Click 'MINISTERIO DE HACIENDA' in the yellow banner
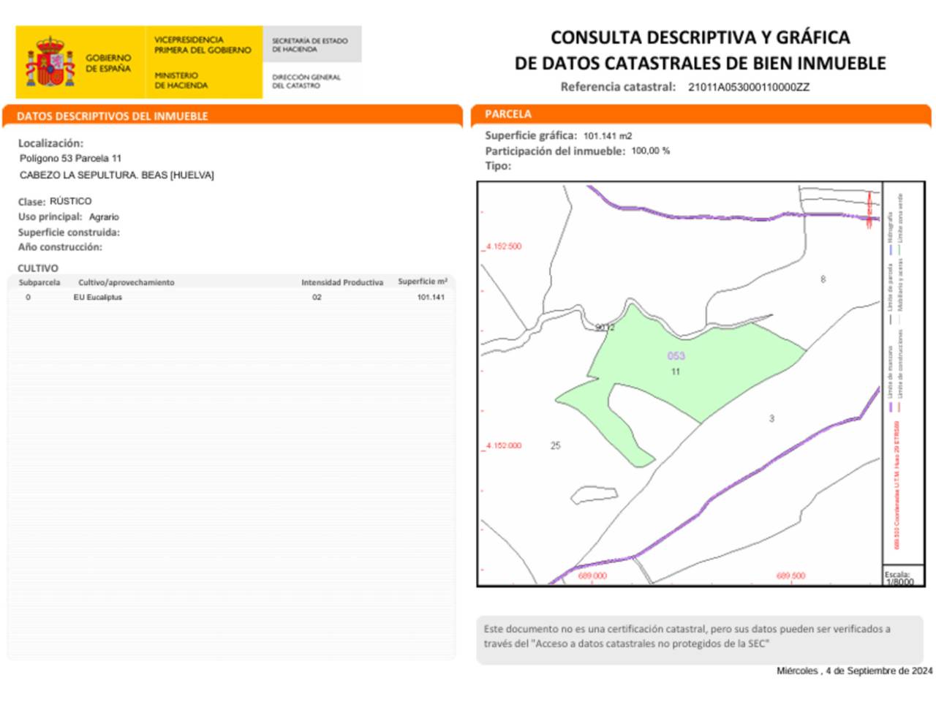This screenshot has height=702, width=936. click(x=181, y=80)
